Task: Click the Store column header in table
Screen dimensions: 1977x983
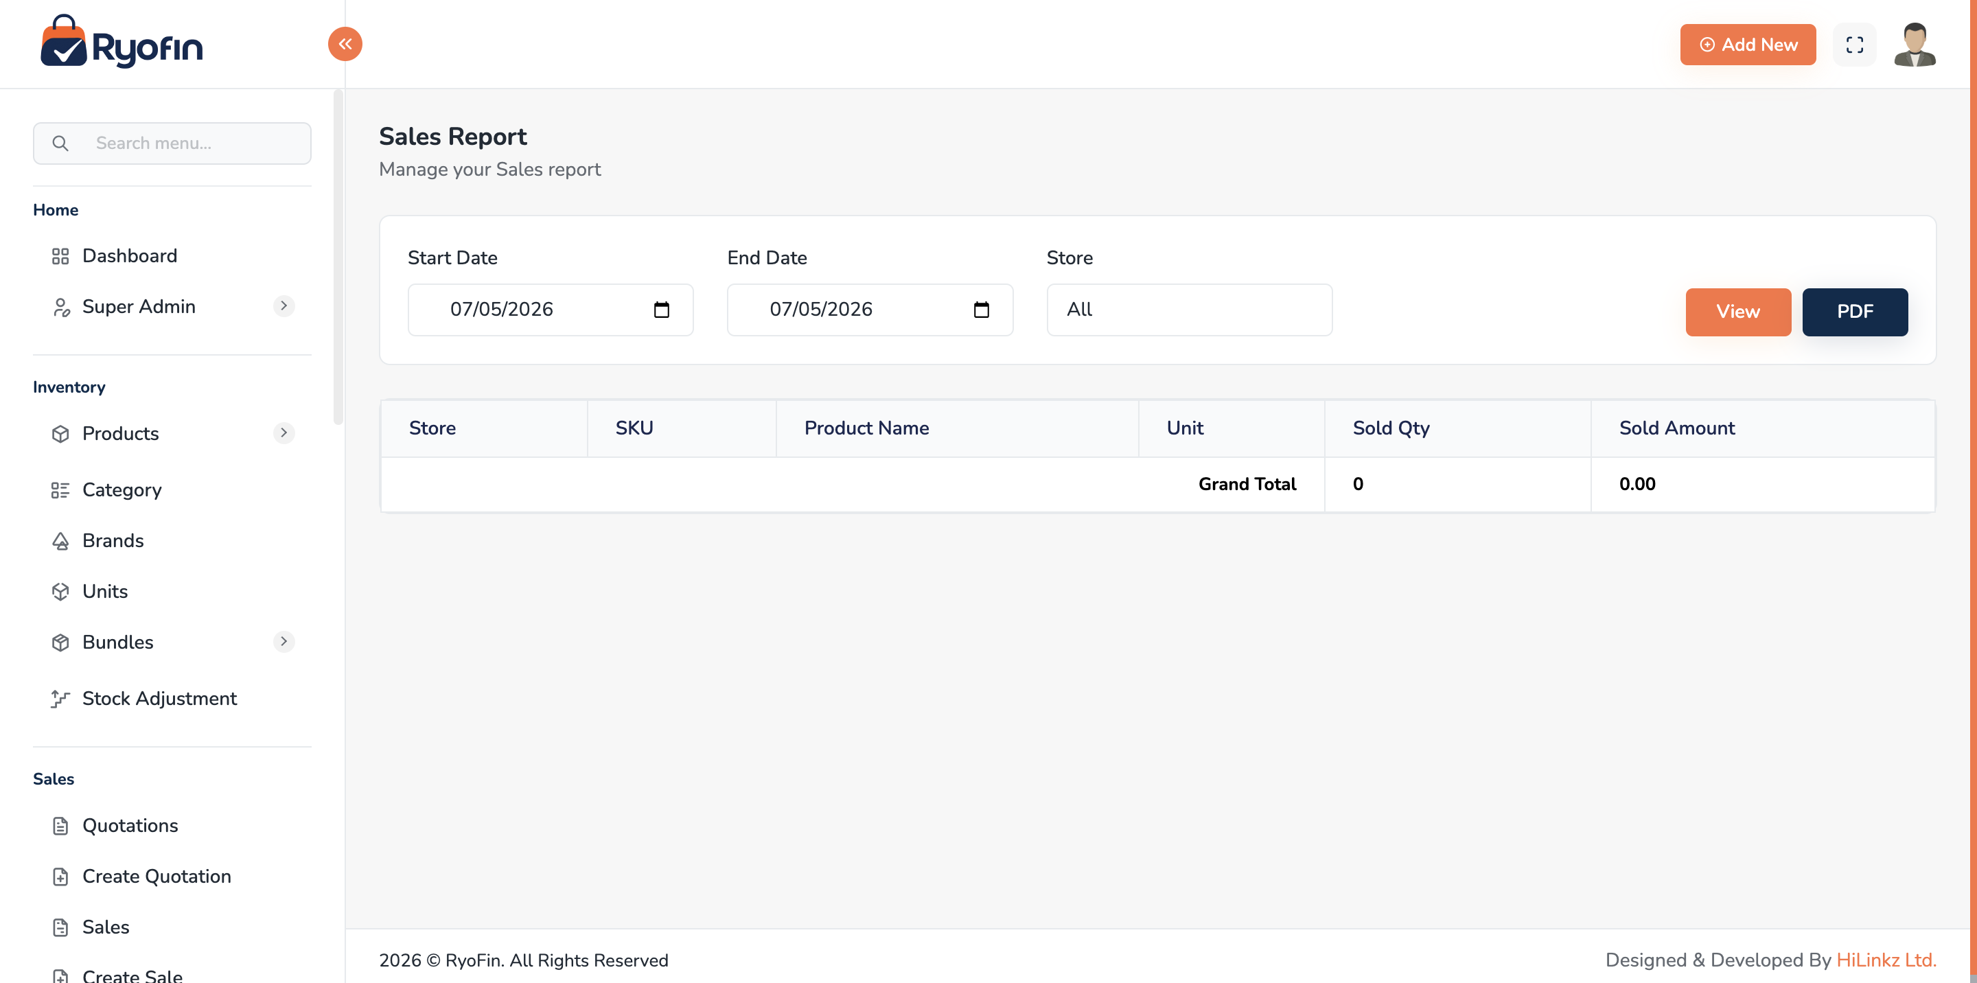Action: pos(483,428)
